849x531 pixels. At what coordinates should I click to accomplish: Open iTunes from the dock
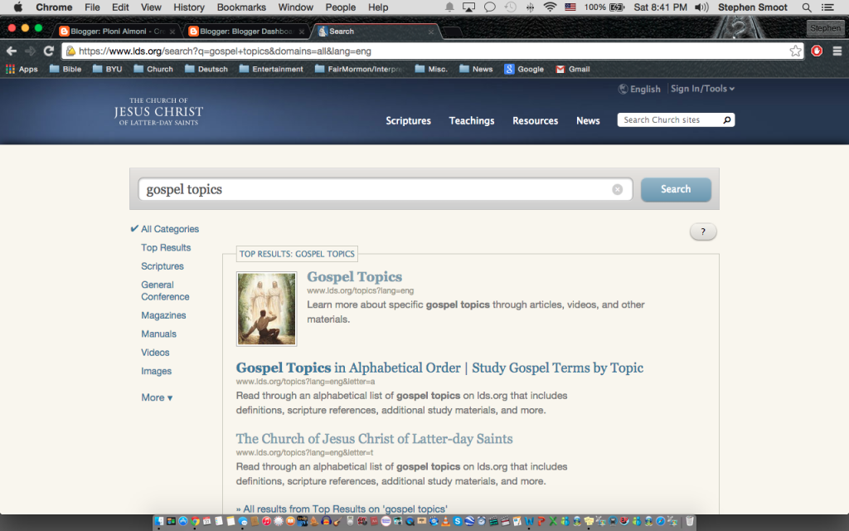[266, 521]
